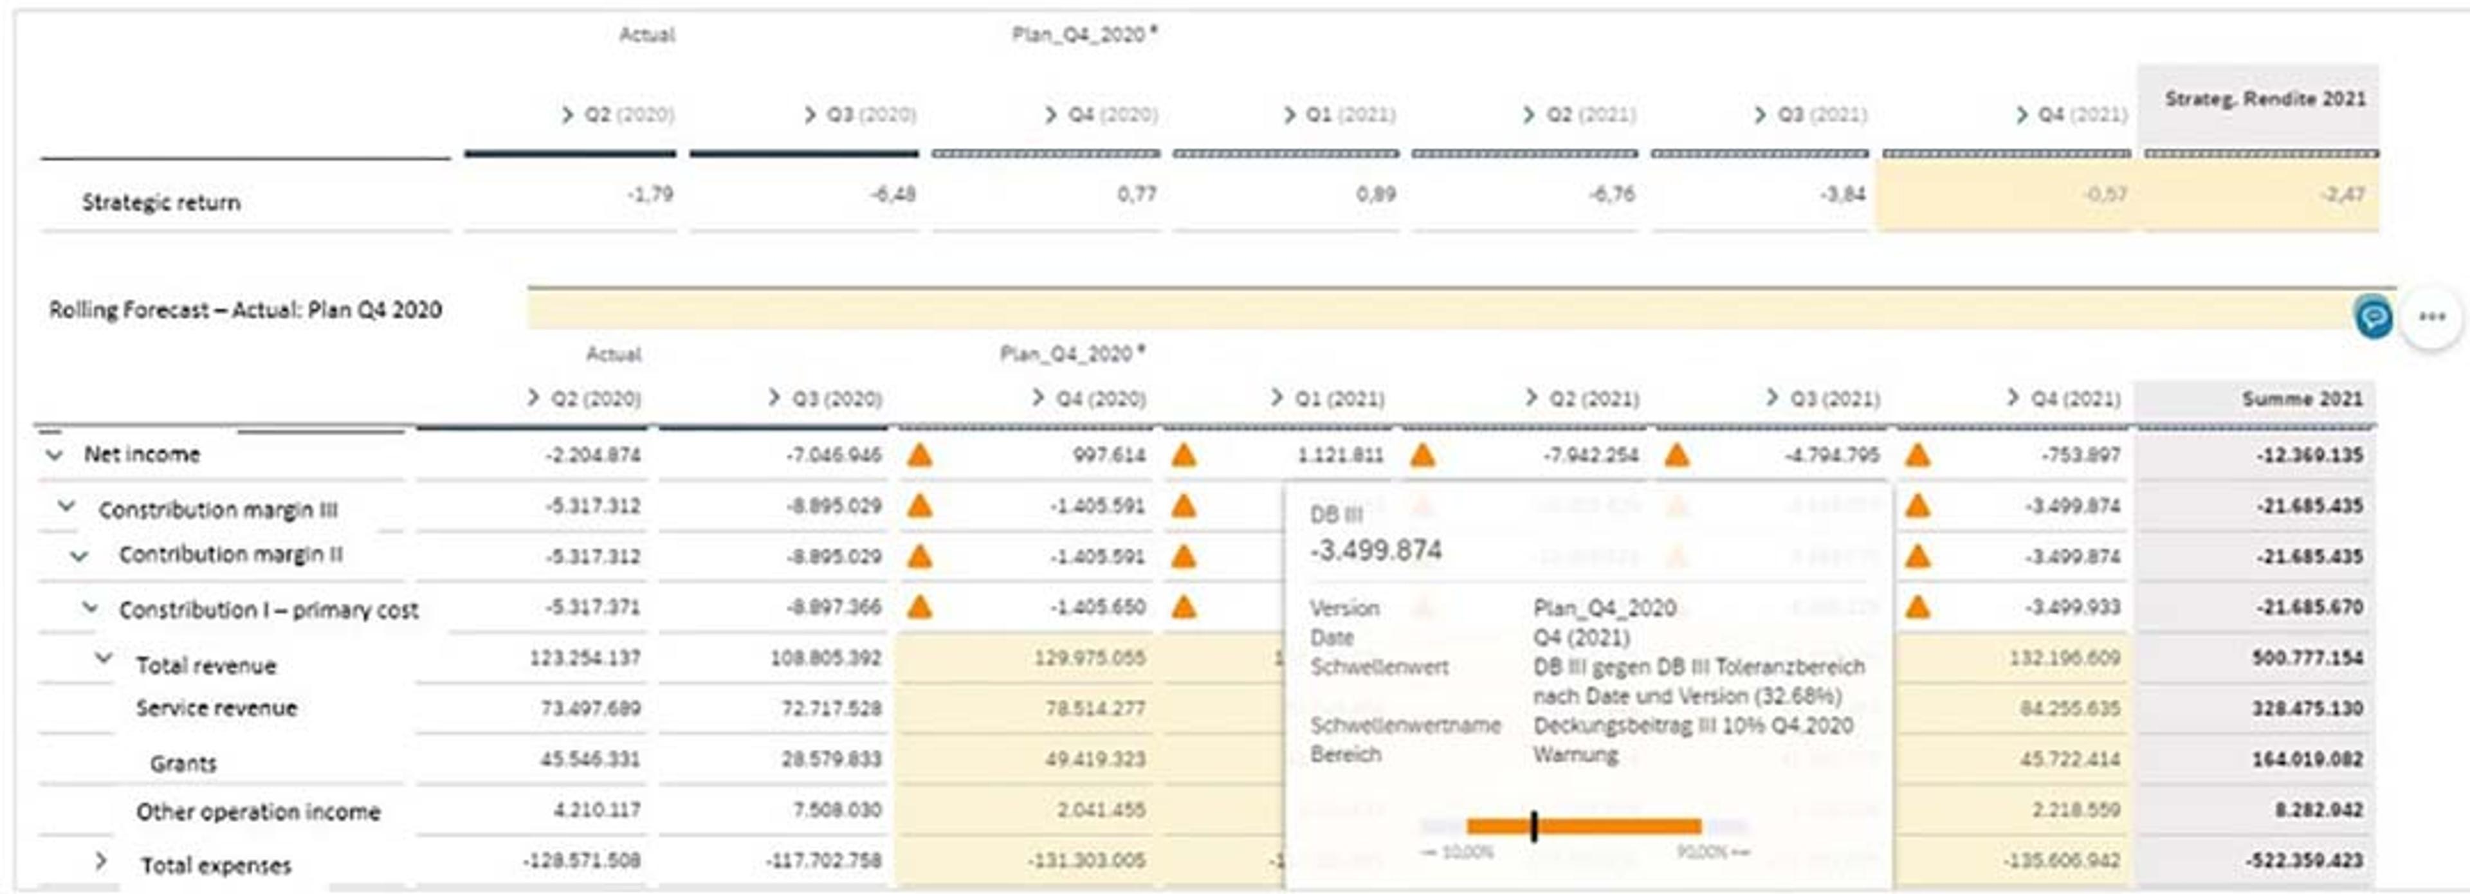Click Net income warning triangle for Q3 (2021)
The image size is (2470, 894).
1676,455
